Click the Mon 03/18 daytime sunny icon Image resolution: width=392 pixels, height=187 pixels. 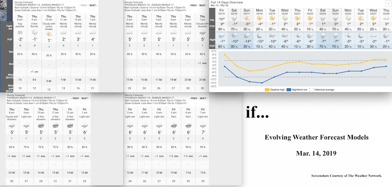coord(259,18)
